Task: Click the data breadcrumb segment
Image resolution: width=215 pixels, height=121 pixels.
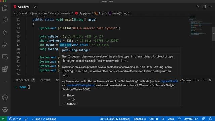Action: point(53,13)
